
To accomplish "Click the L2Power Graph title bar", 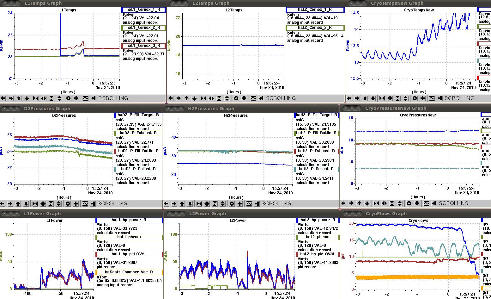I will pos(252,214).
